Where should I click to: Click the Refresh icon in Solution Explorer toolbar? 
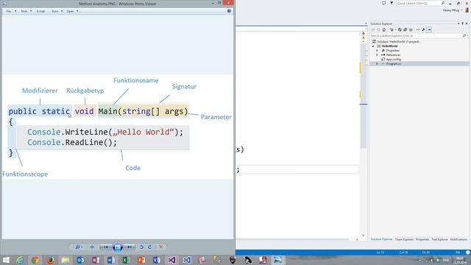[400, 29]
